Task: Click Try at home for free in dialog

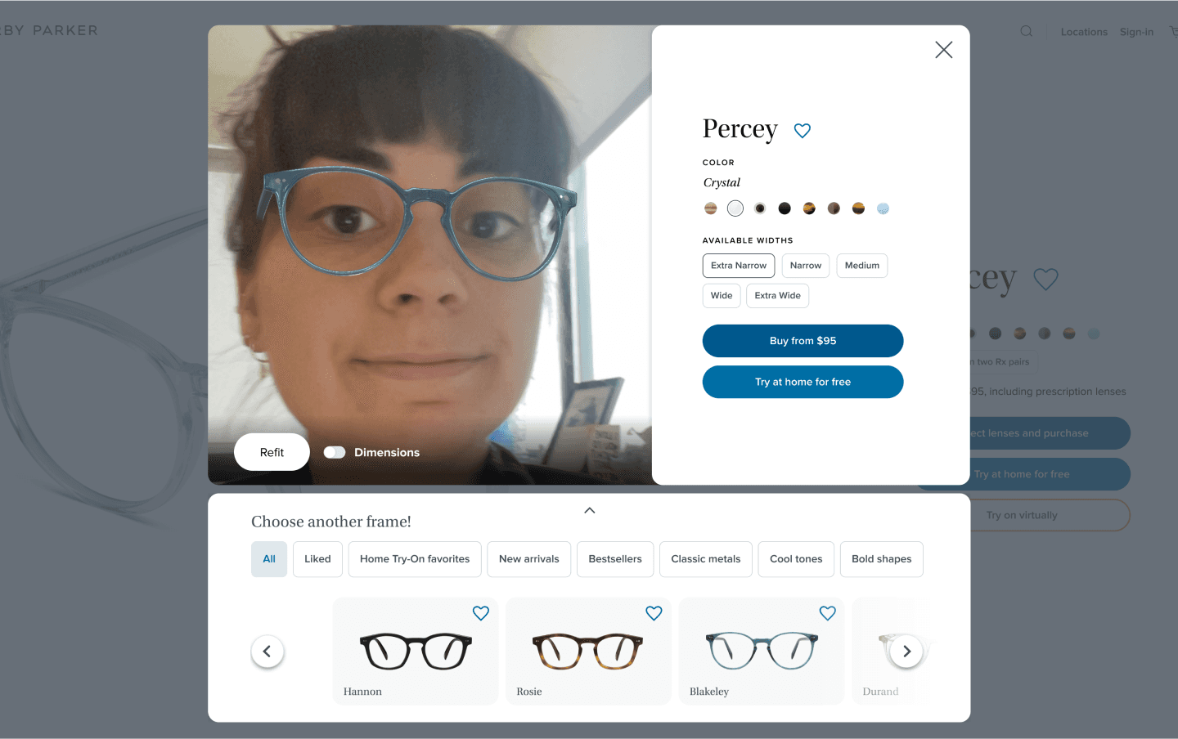Action: pyautogui.click(x=803, y=382)
